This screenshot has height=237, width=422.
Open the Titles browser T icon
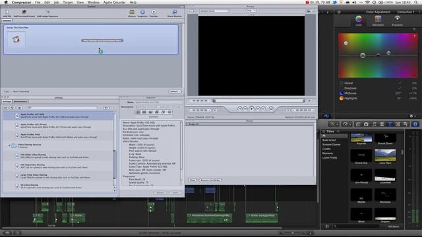(x=390, y=124)
